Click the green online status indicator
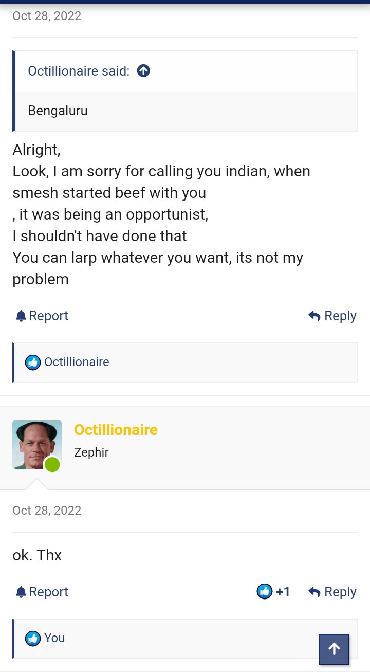Screen dimensions: 370x672 (x=52, y=465)
